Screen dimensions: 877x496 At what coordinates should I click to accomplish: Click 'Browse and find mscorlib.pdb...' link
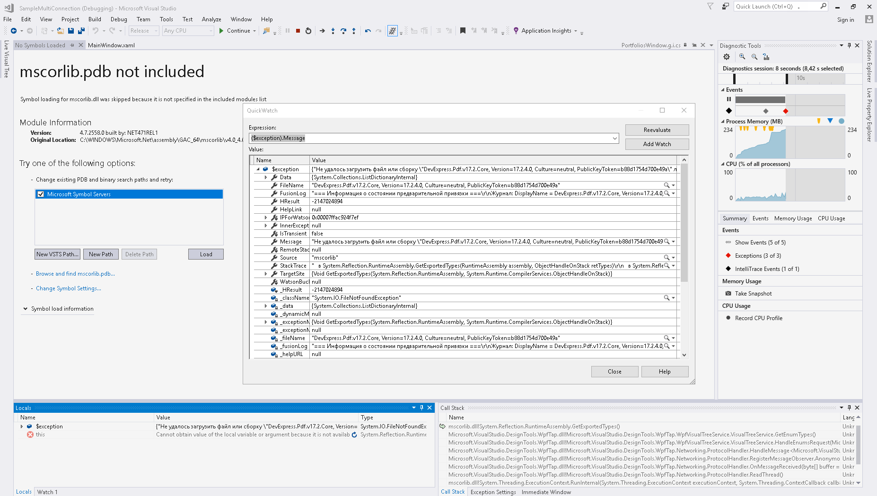[75, 274]
